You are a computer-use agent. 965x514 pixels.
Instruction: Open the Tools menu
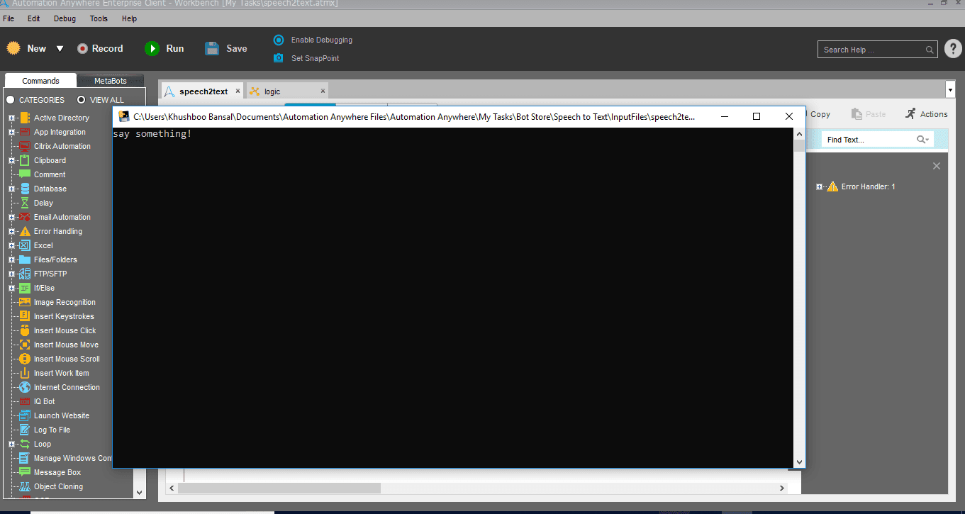click(99, 18)
